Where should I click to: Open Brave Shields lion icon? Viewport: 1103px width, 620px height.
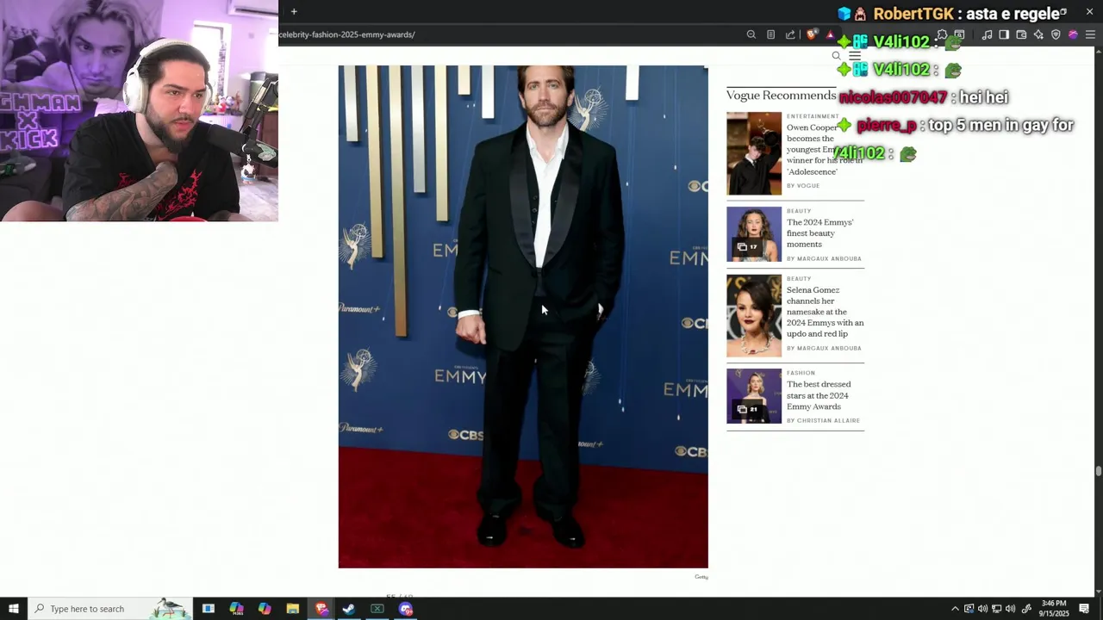click(812, 34)
